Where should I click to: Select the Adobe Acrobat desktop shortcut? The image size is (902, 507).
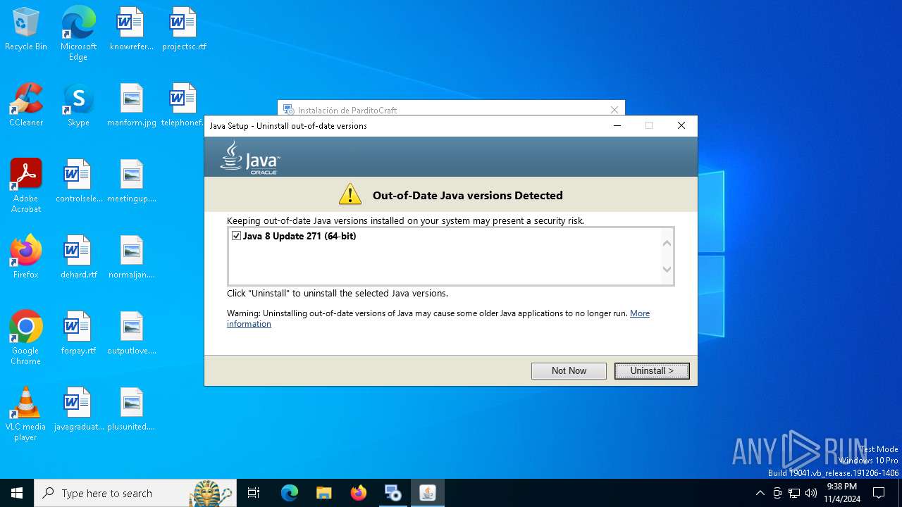[x=26, y=185]
